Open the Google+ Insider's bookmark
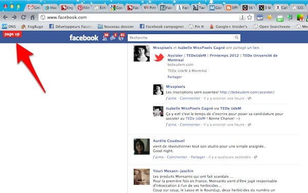 228,26
